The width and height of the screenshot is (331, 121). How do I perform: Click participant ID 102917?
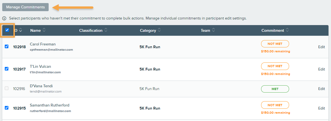point(19,69)
